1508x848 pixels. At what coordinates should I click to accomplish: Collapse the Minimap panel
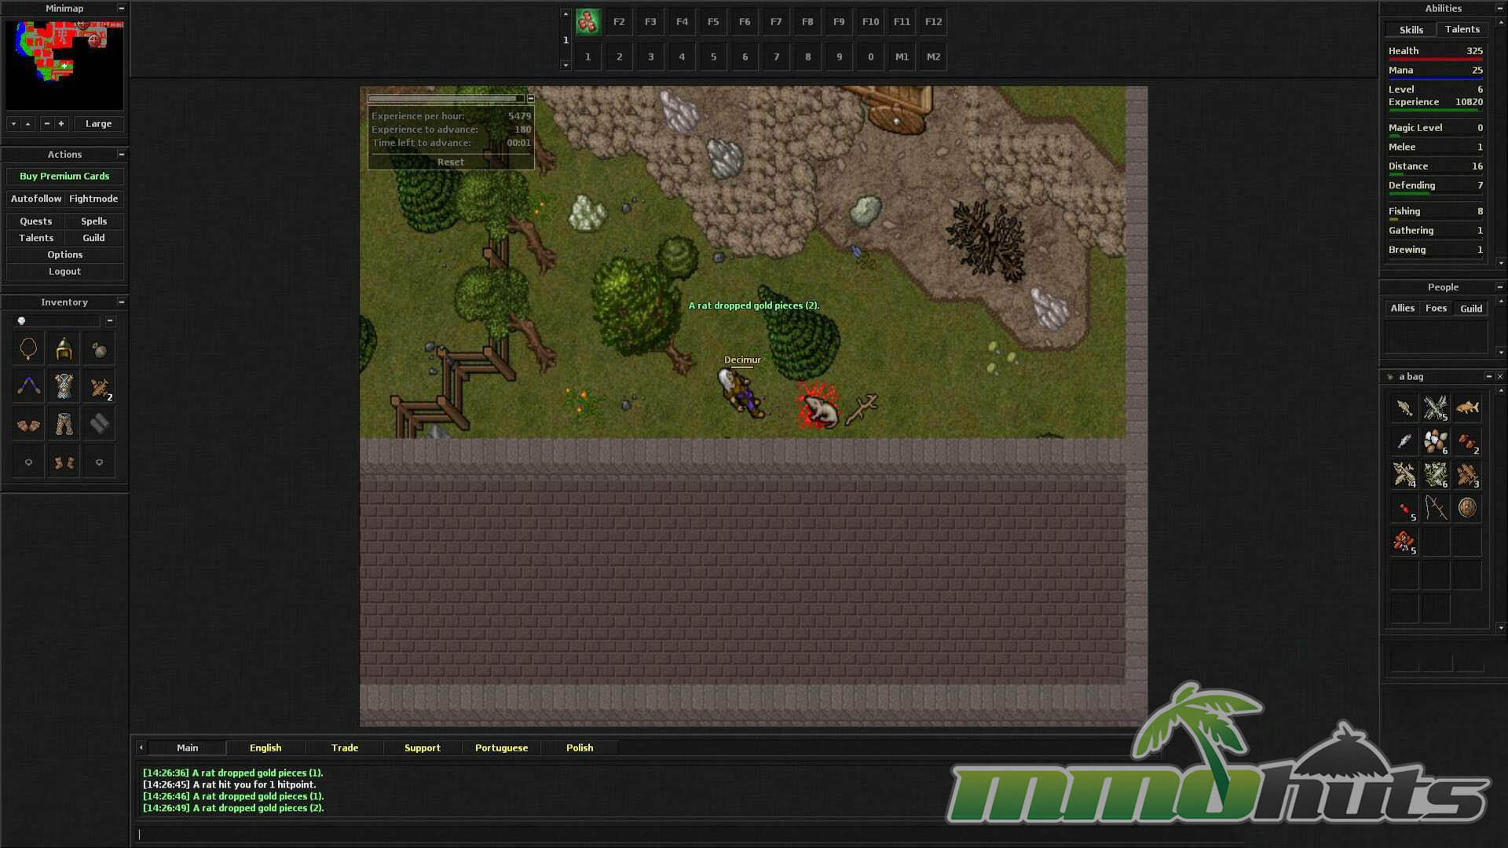tap(122, 8)
